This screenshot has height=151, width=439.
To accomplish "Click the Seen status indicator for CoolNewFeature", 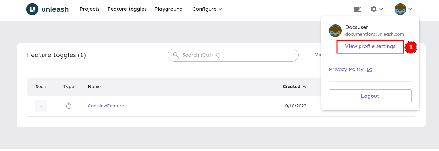I will [41, 106].
